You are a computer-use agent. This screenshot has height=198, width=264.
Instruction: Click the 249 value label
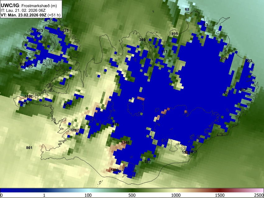[x=24, y=103]
